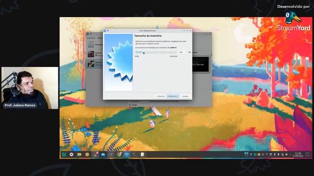Open the file manager taskbar icon

pos(79,154)
